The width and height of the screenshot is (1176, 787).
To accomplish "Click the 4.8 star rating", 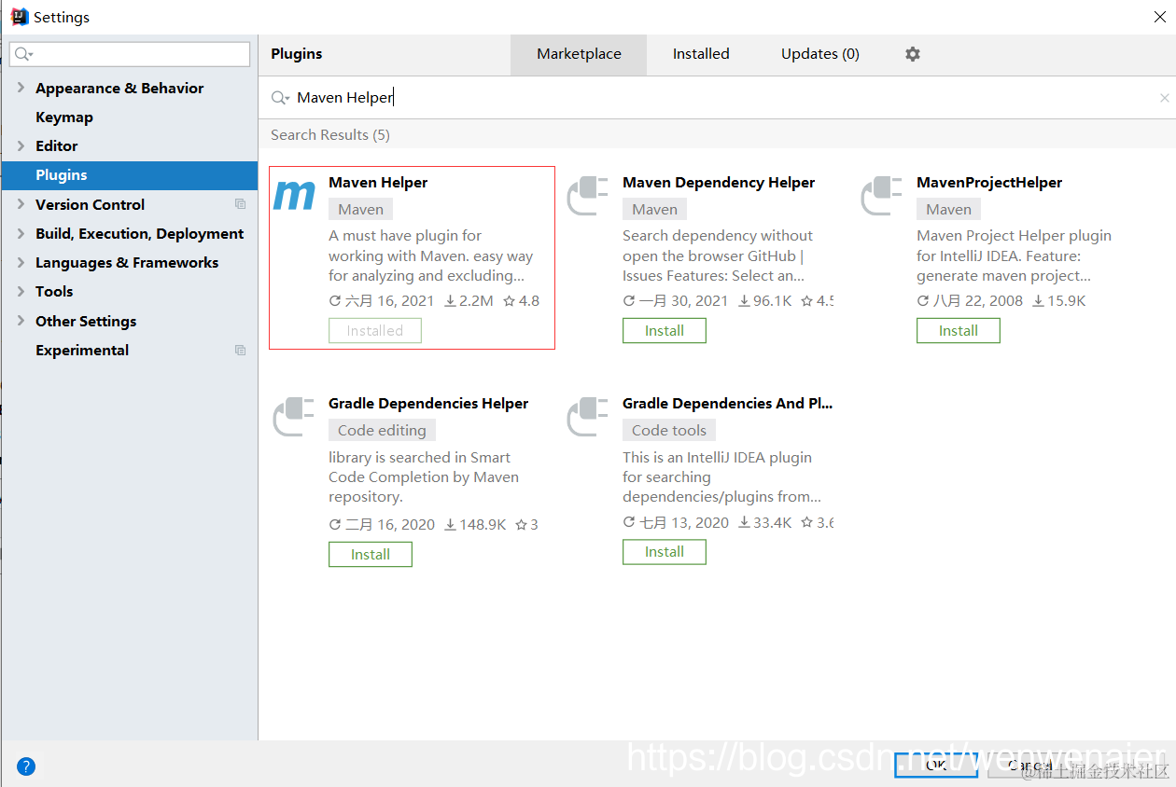I will pyautogui.click(x=521, y=301).
